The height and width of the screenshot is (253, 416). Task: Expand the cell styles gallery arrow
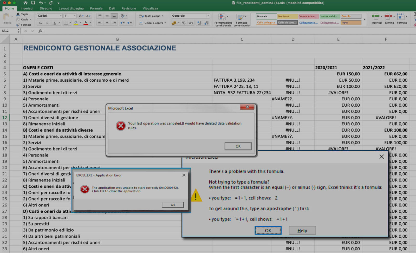365,20
